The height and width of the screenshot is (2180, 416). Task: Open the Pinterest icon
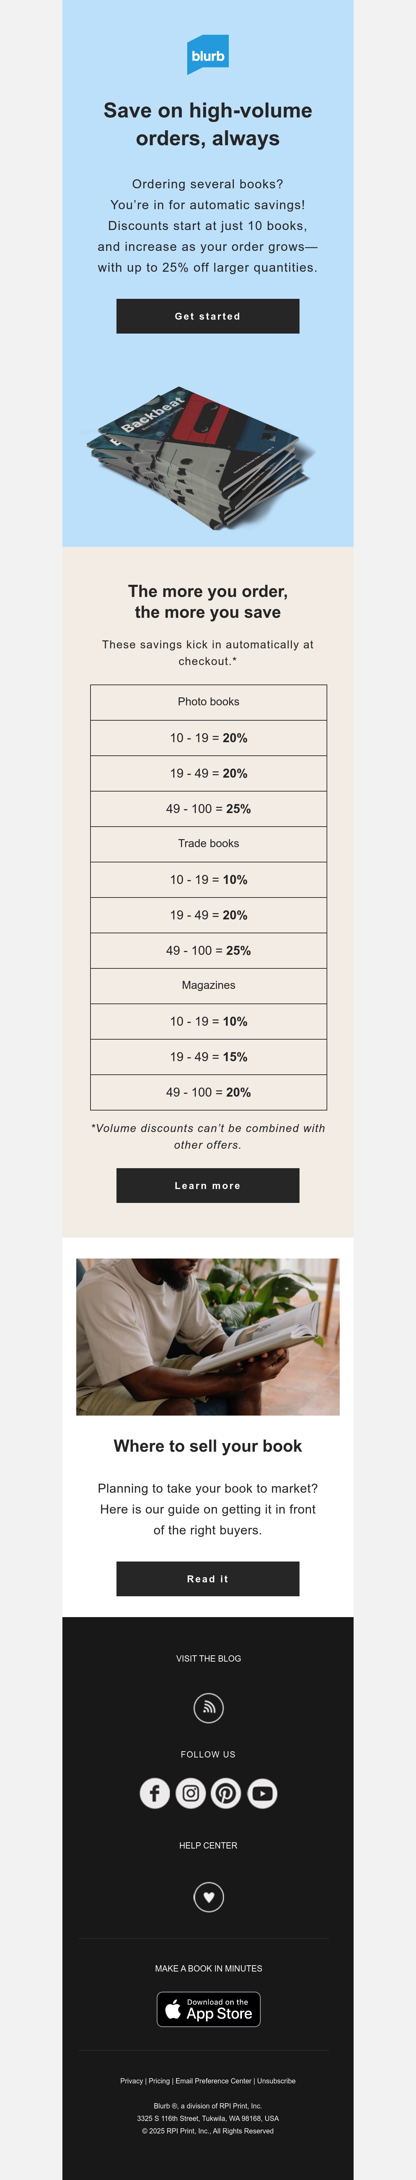point(226,1793)
